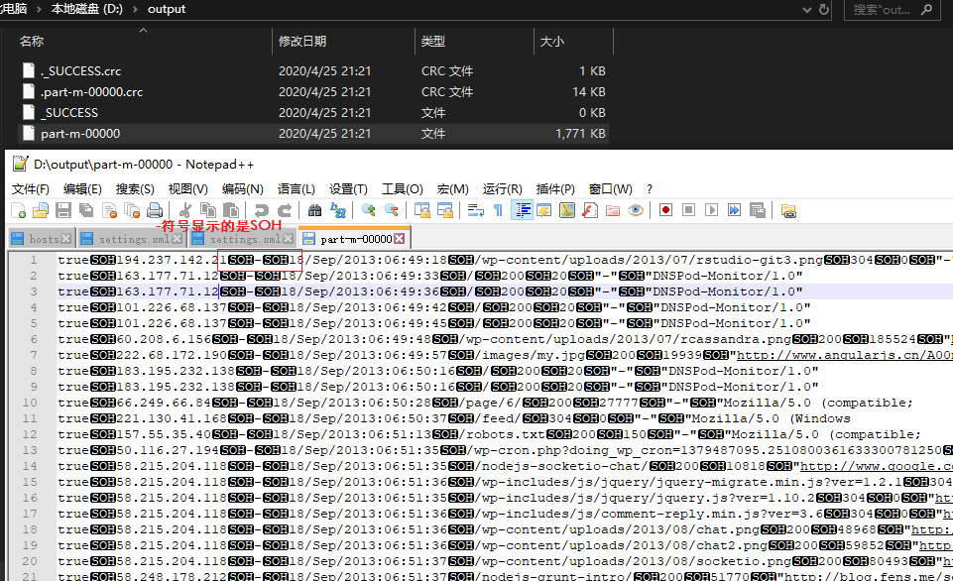The height and width of the screenshot is (581, 953).
Task: Click the Zoom In magnifier icon
Action: coord(368,211)
